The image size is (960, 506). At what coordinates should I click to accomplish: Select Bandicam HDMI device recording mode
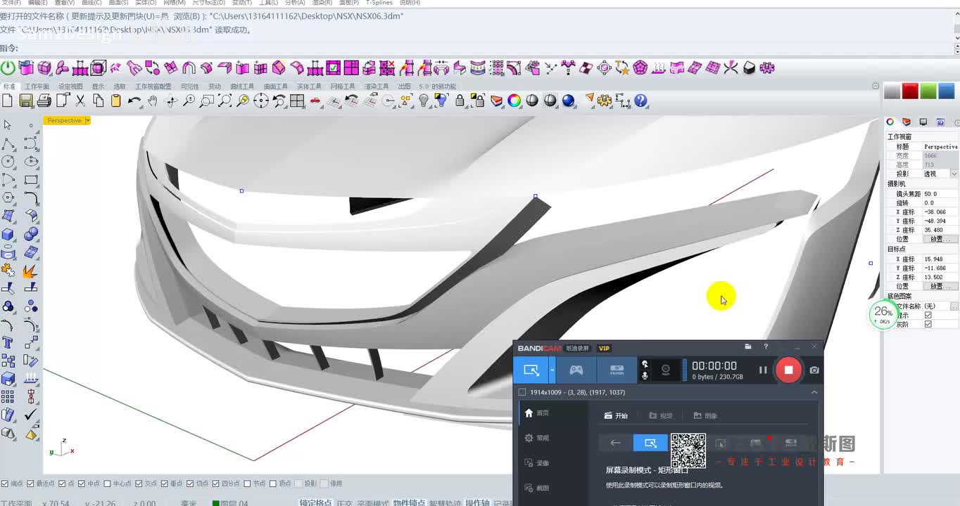[x=617, y=370]
